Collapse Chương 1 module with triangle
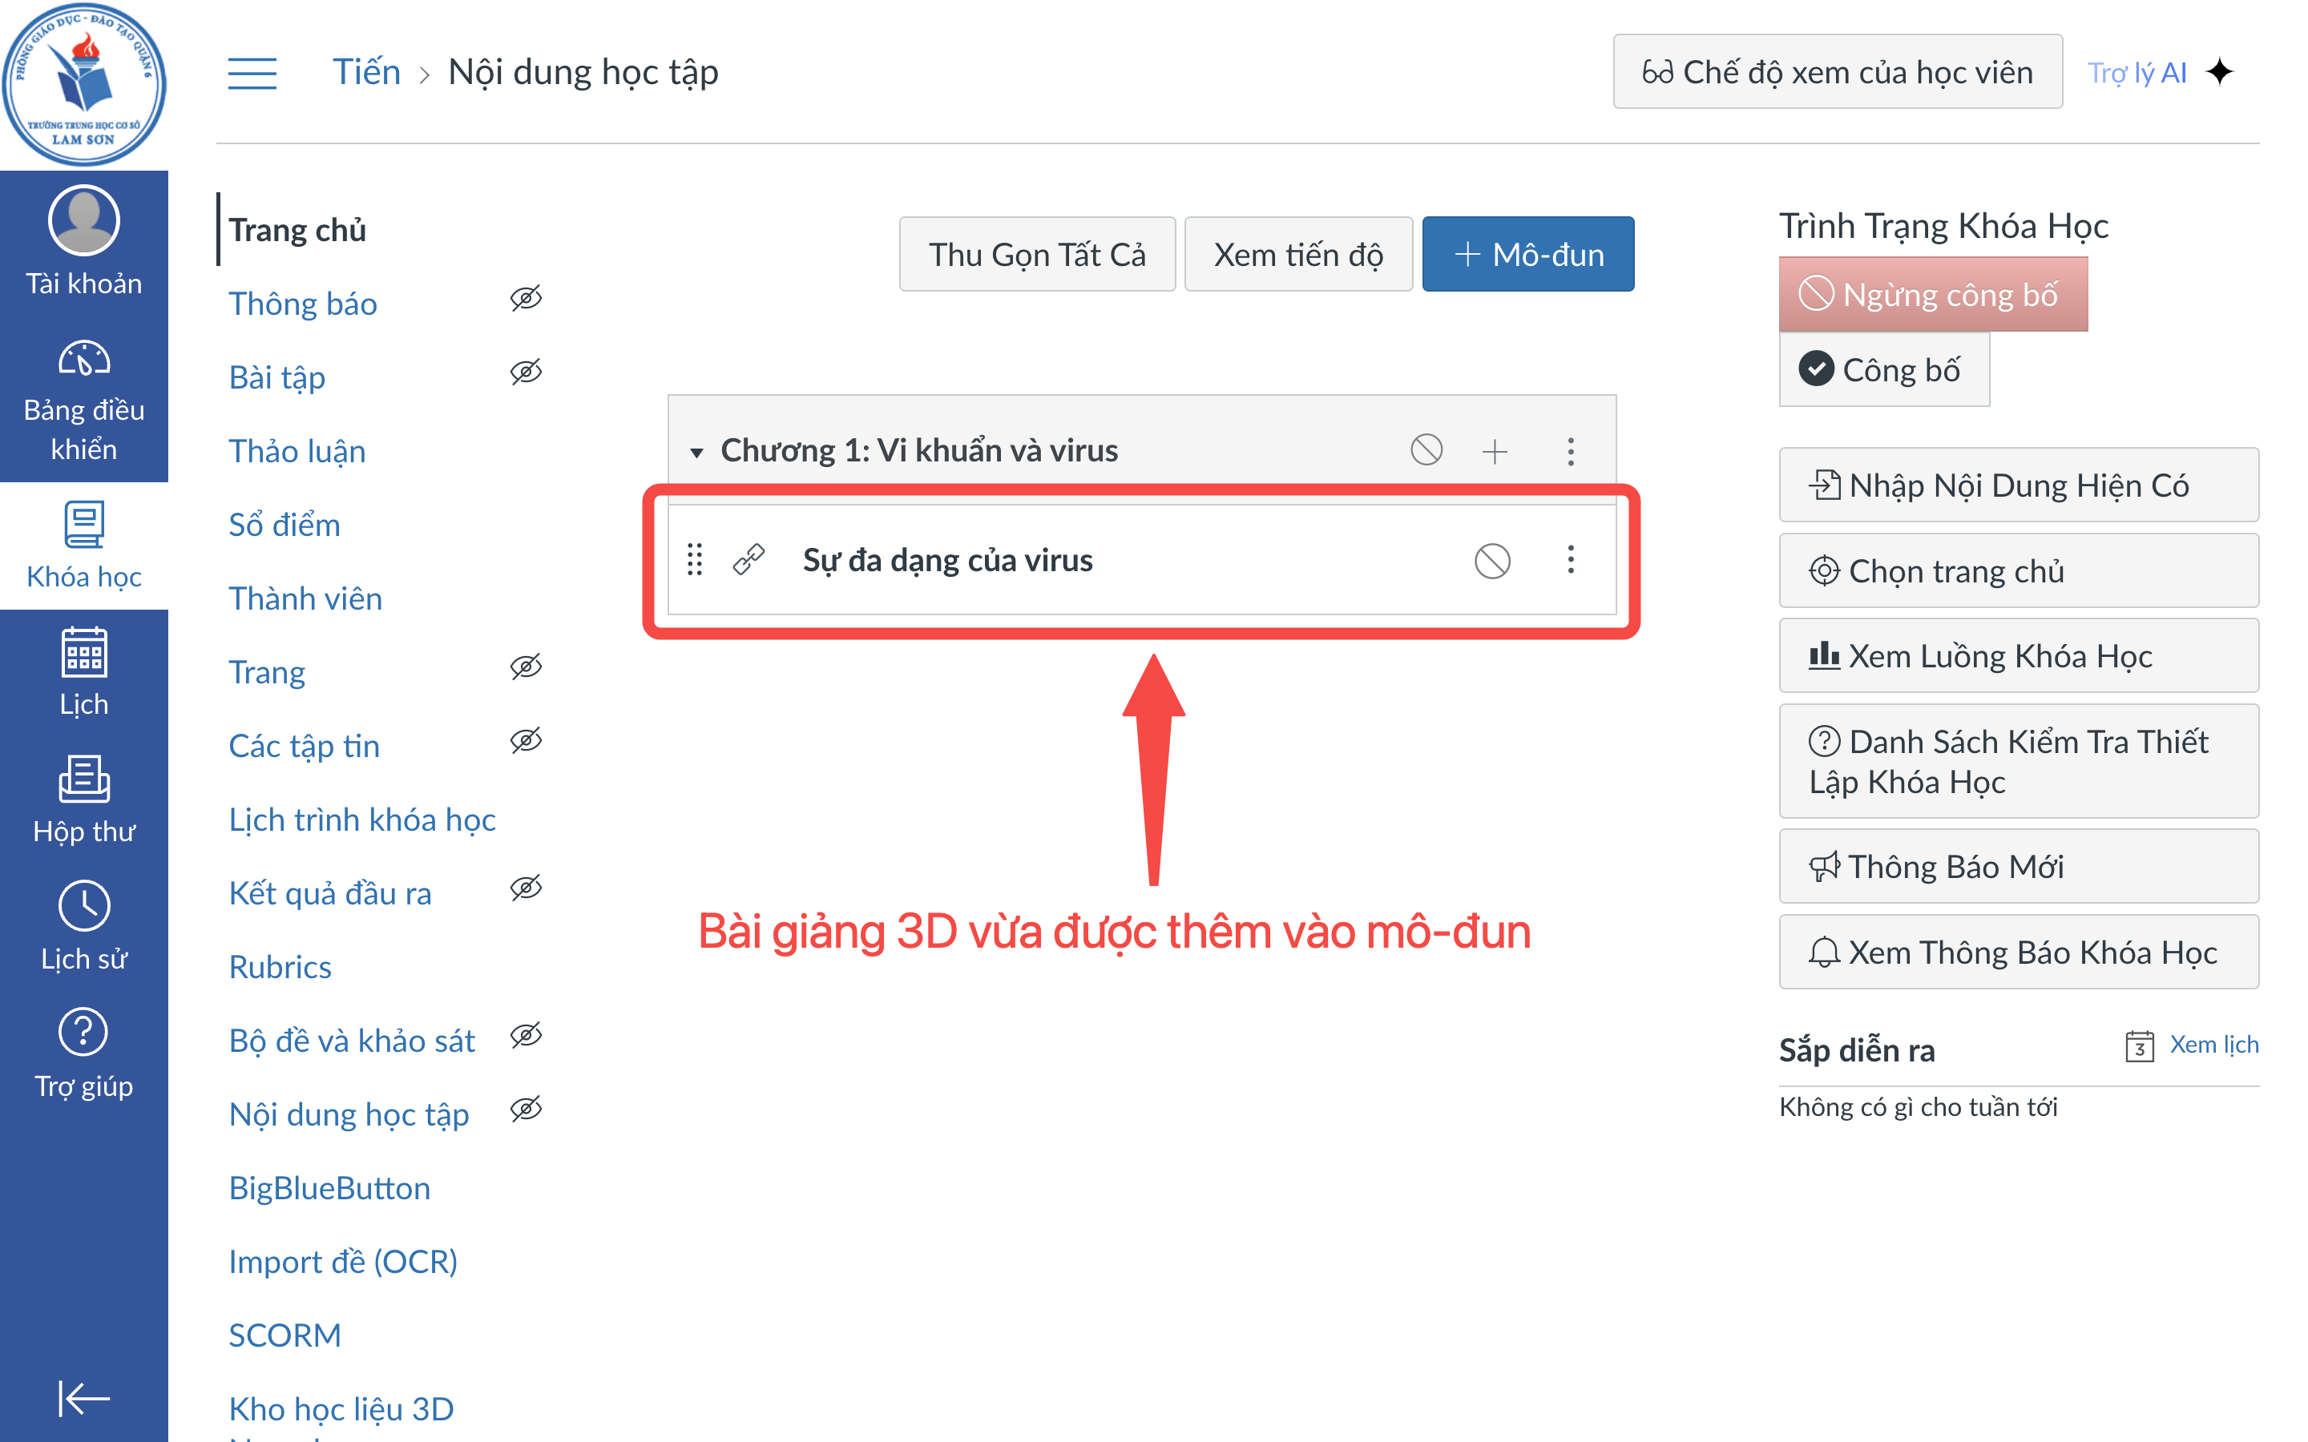Image resolution: width=2308 pixels, height=1442 pixels. 697,452
